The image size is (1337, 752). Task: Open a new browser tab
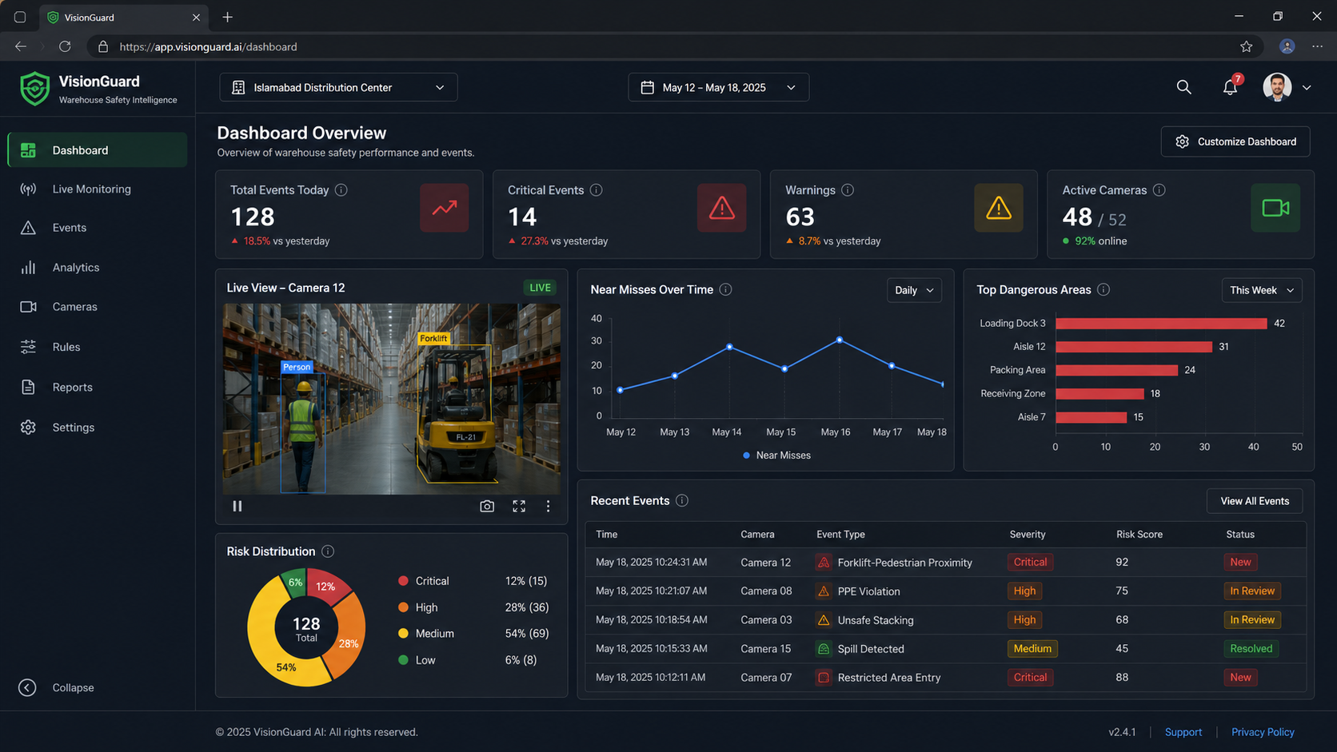(x=228, y=17)
